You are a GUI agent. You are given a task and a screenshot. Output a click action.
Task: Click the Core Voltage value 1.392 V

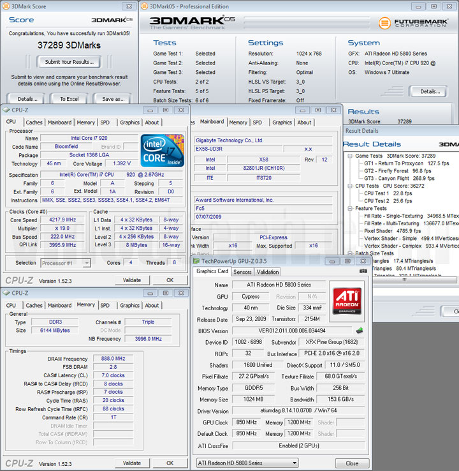122,163
